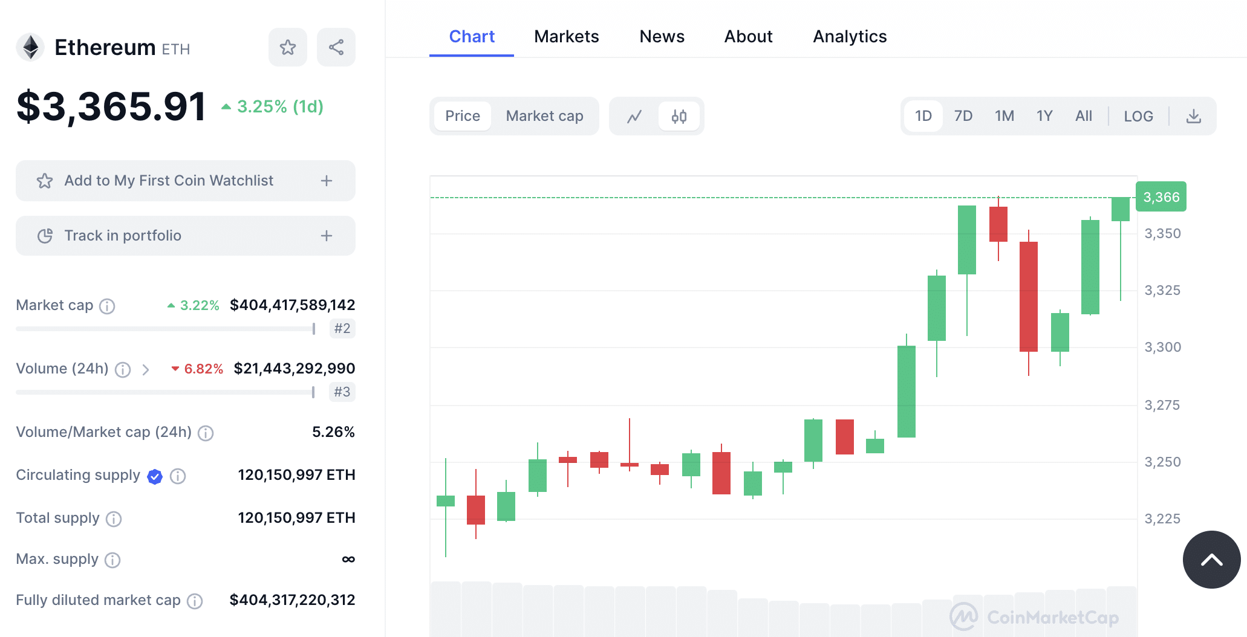1247x637 pixels.
Task: Show Fully diluted market cap info tooltip
Action: click(x=195, y=601)
